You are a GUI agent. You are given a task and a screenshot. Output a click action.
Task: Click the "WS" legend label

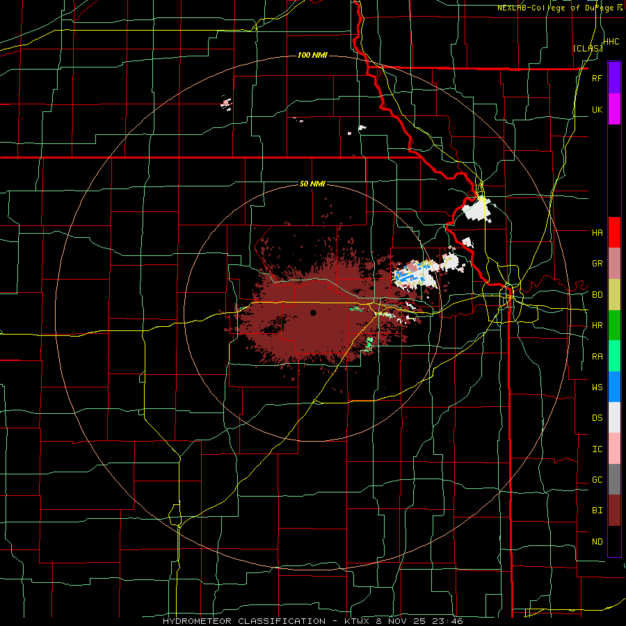click(597, 387)
